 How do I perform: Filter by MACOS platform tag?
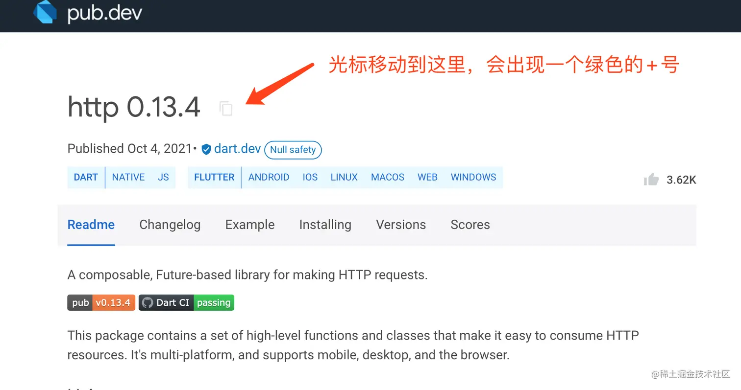point(388,177)
